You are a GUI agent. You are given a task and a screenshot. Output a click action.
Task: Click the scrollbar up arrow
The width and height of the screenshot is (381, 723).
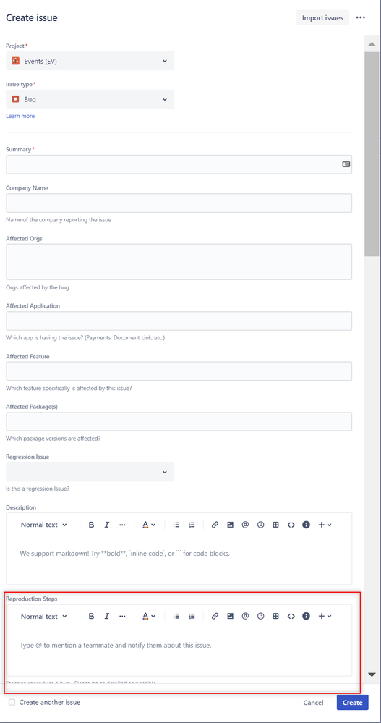[x=372, y=44]
